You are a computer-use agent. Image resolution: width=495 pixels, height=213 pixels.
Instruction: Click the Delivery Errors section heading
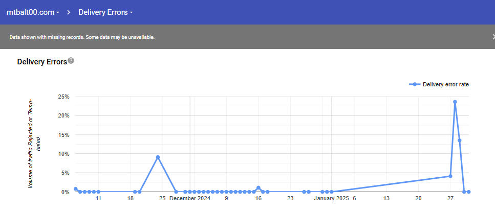[x=42, y=62]
